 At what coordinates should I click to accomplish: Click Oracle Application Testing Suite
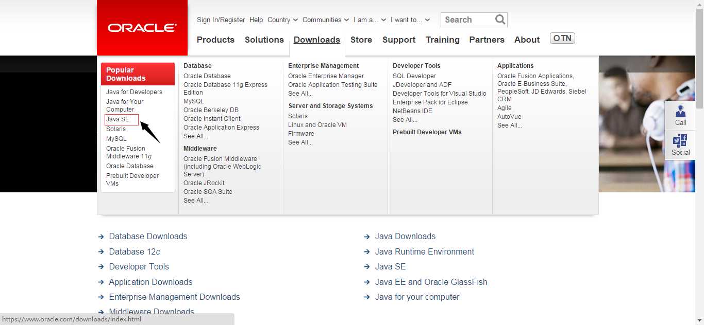coord(333,85)
